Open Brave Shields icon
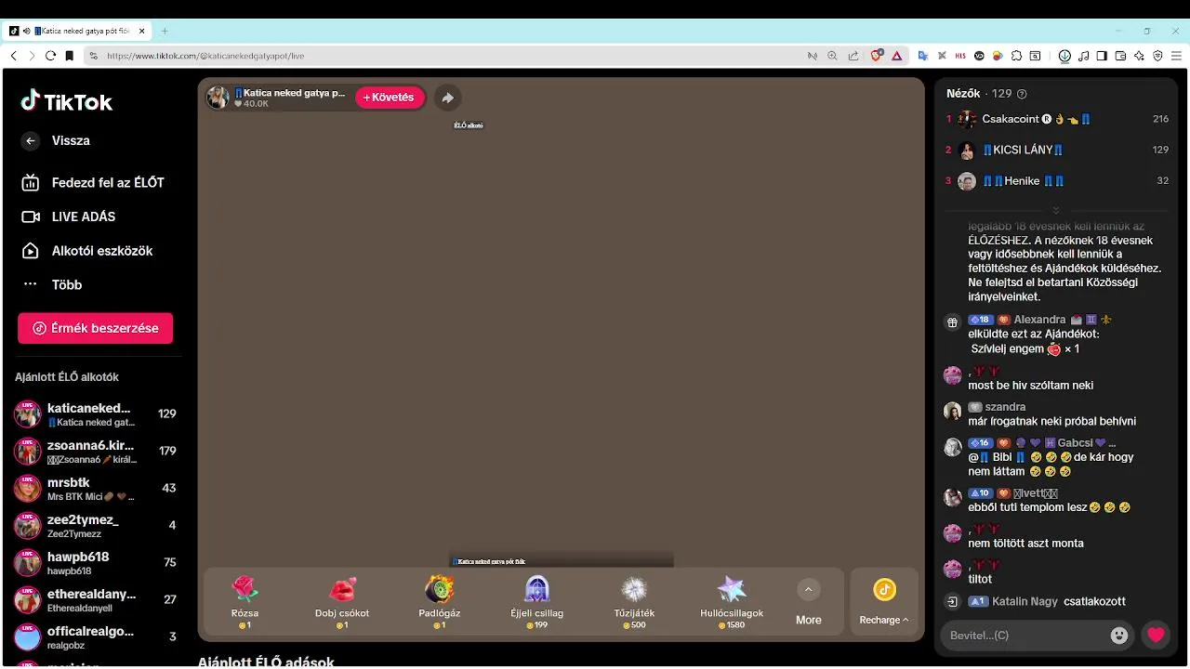 [x=877, y=56]
